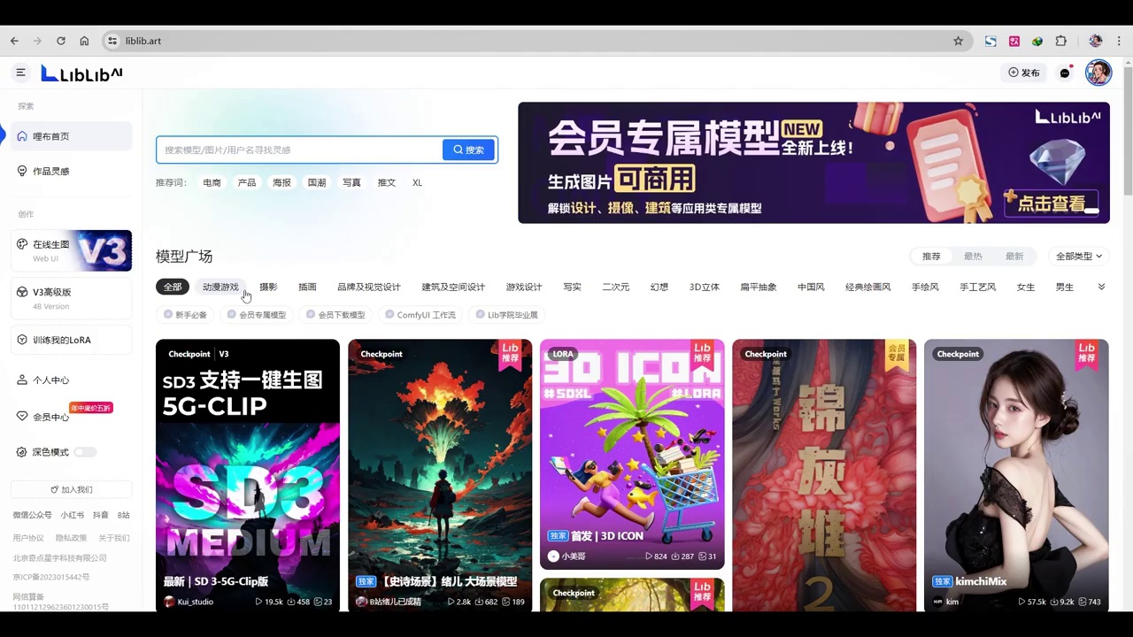Toggle the 会员专属模型 filter chip
Viewport: 1133px width, 637px height.
[x=257, y=315]
